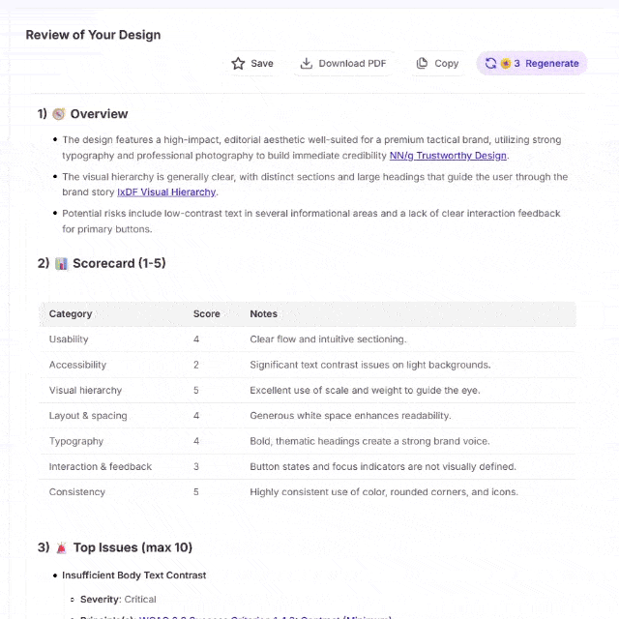This screenshot has height=619, width=619.
Task: Click the credit coin icon beside Regenerate
Action: tap(505, 64)
